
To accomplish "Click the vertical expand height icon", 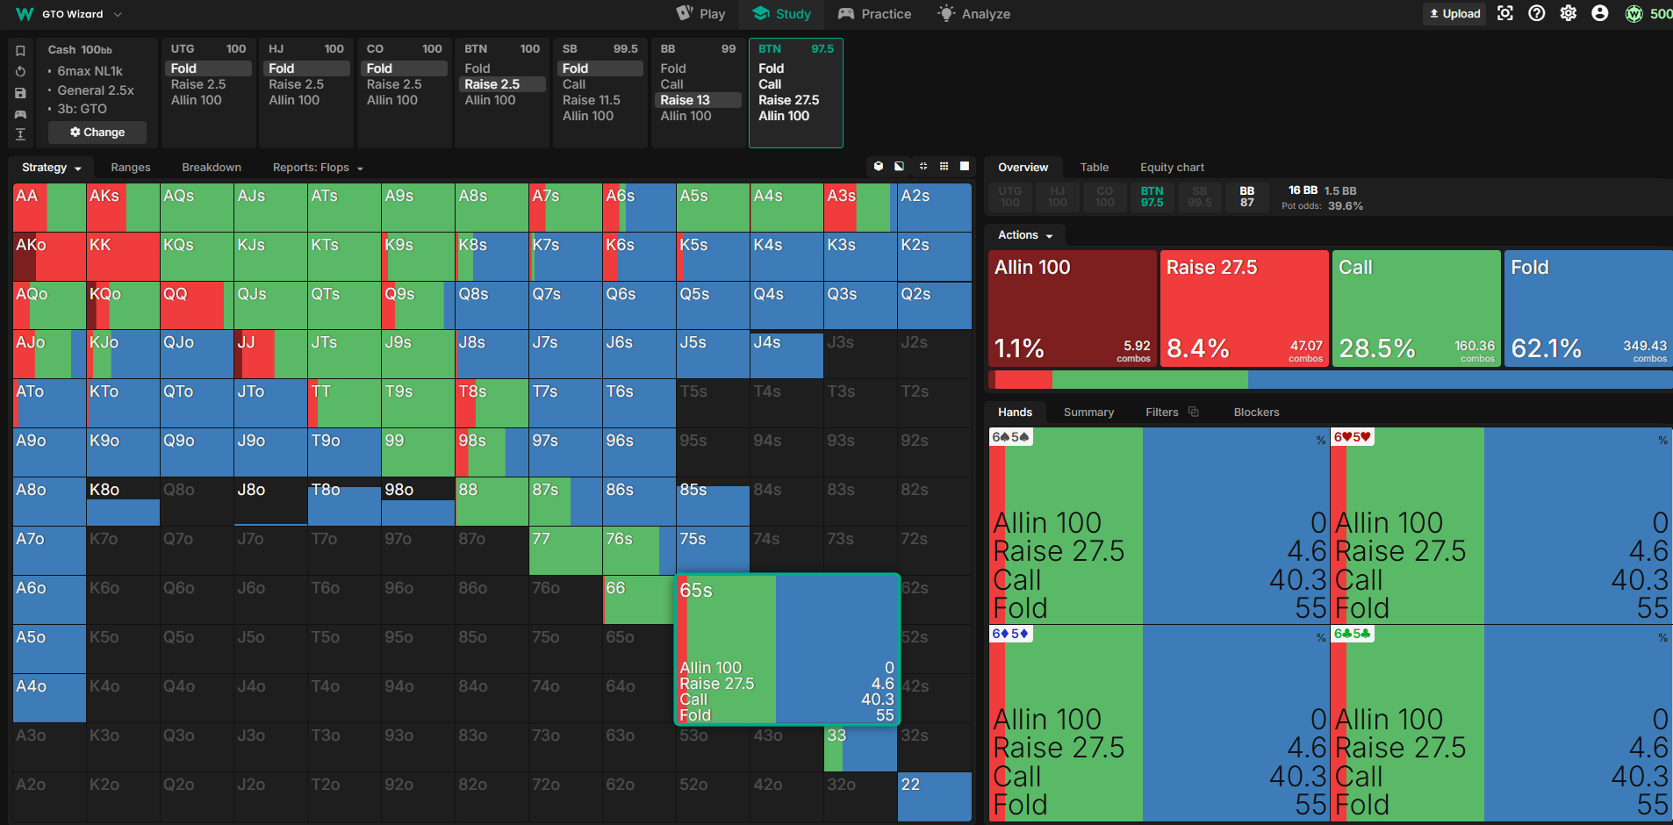I will click(20, 134).
